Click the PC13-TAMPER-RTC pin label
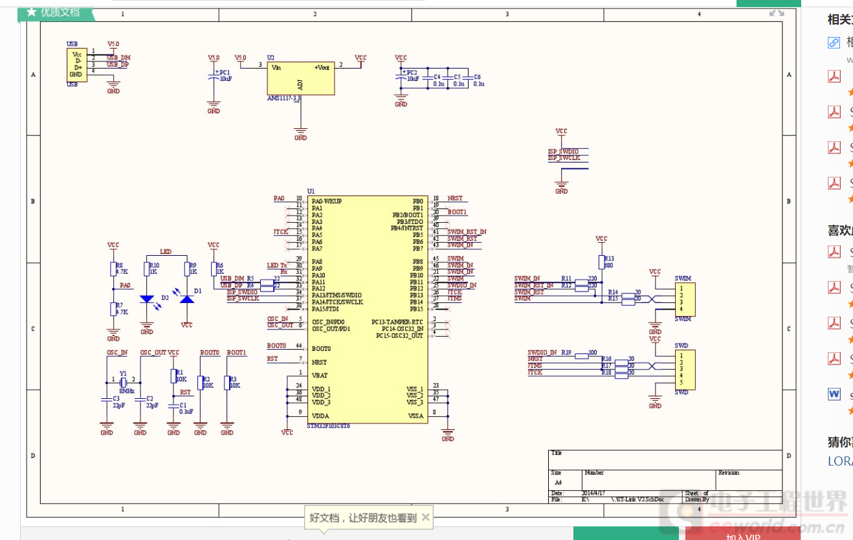 [x=397, y=322]
